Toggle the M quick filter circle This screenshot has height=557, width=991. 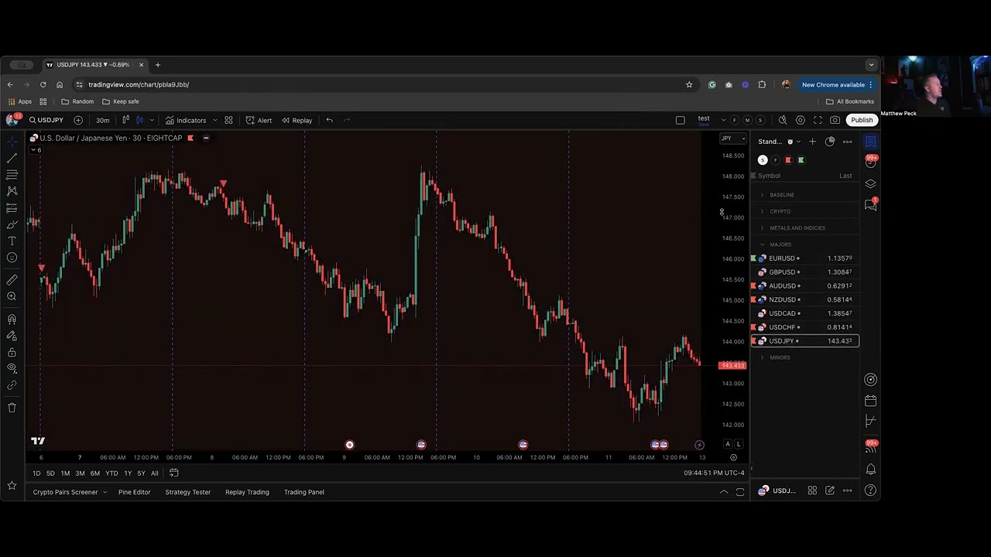pyautogui.click(x=747, y=120)
